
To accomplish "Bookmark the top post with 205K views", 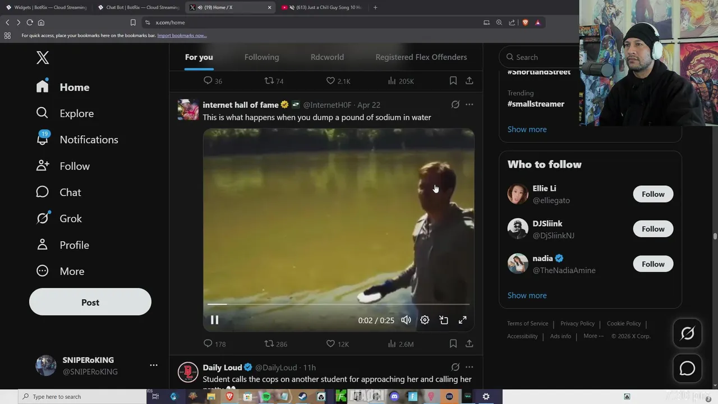I will (x=453, y=81).
